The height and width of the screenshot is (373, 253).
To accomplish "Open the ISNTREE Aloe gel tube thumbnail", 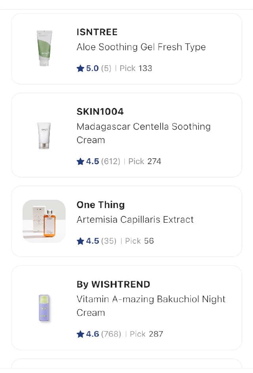I will (x=44, y=49).
